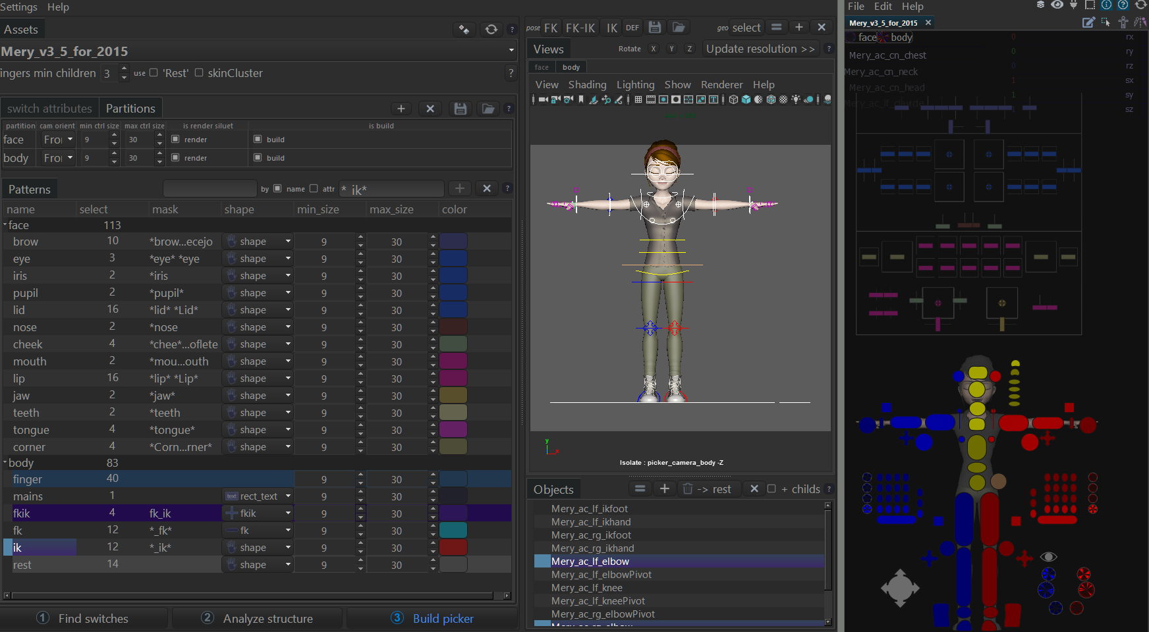Click the Build picker button

click(x=433, y=618)
